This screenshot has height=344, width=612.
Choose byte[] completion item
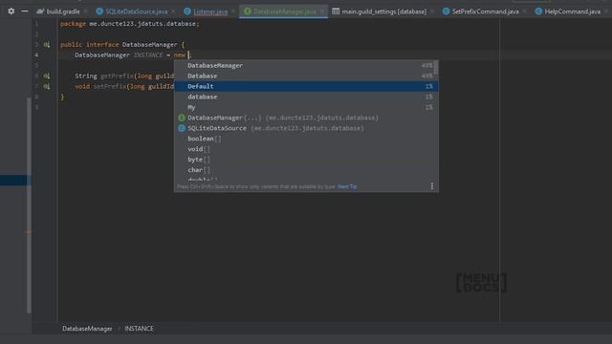pos(306,160)
